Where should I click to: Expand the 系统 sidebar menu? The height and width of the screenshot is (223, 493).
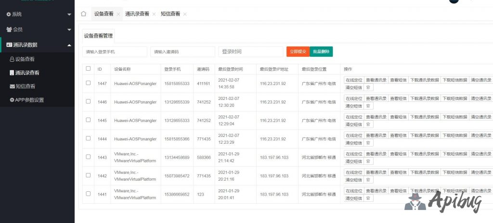tap(37, 14)
